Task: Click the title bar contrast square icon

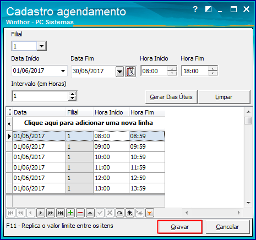Action: pos(208,9)
